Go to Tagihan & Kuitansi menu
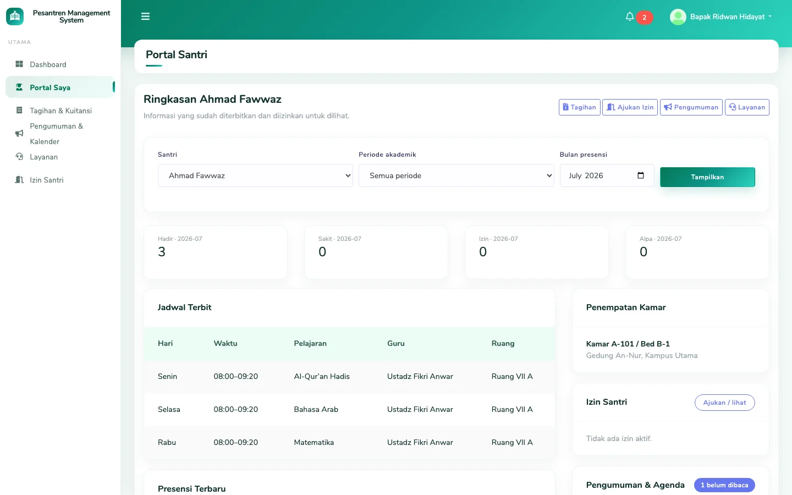Screen dimensions: 792x495 [x=61, y=111]
